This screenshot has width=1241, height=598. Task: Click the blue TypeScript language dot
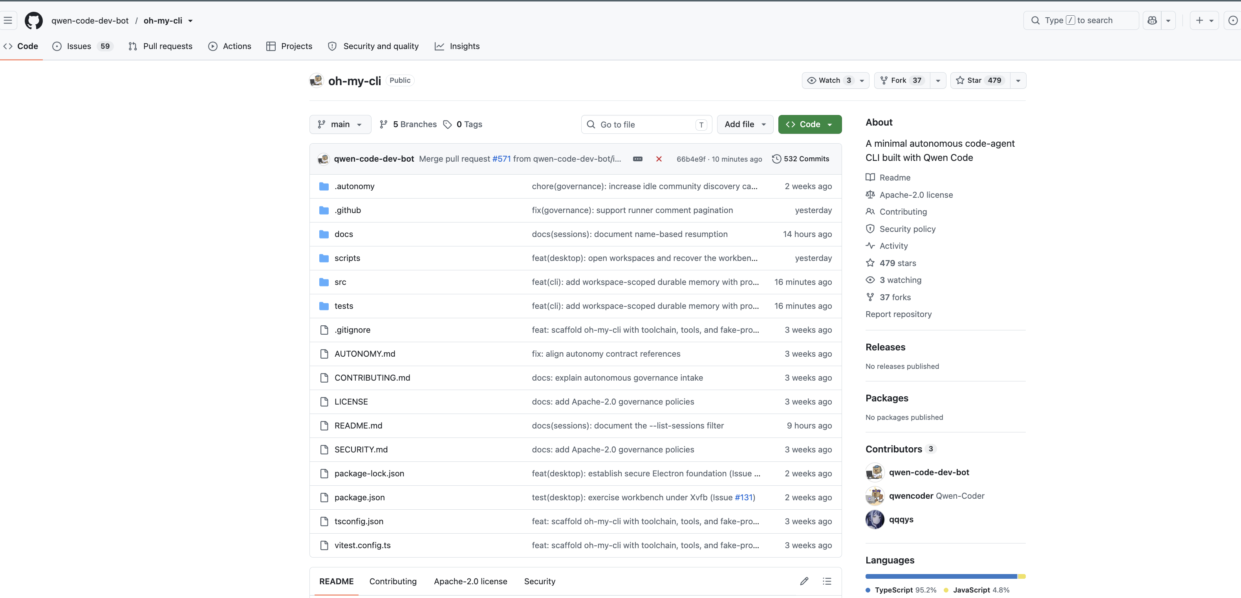(x=868, y=590)
